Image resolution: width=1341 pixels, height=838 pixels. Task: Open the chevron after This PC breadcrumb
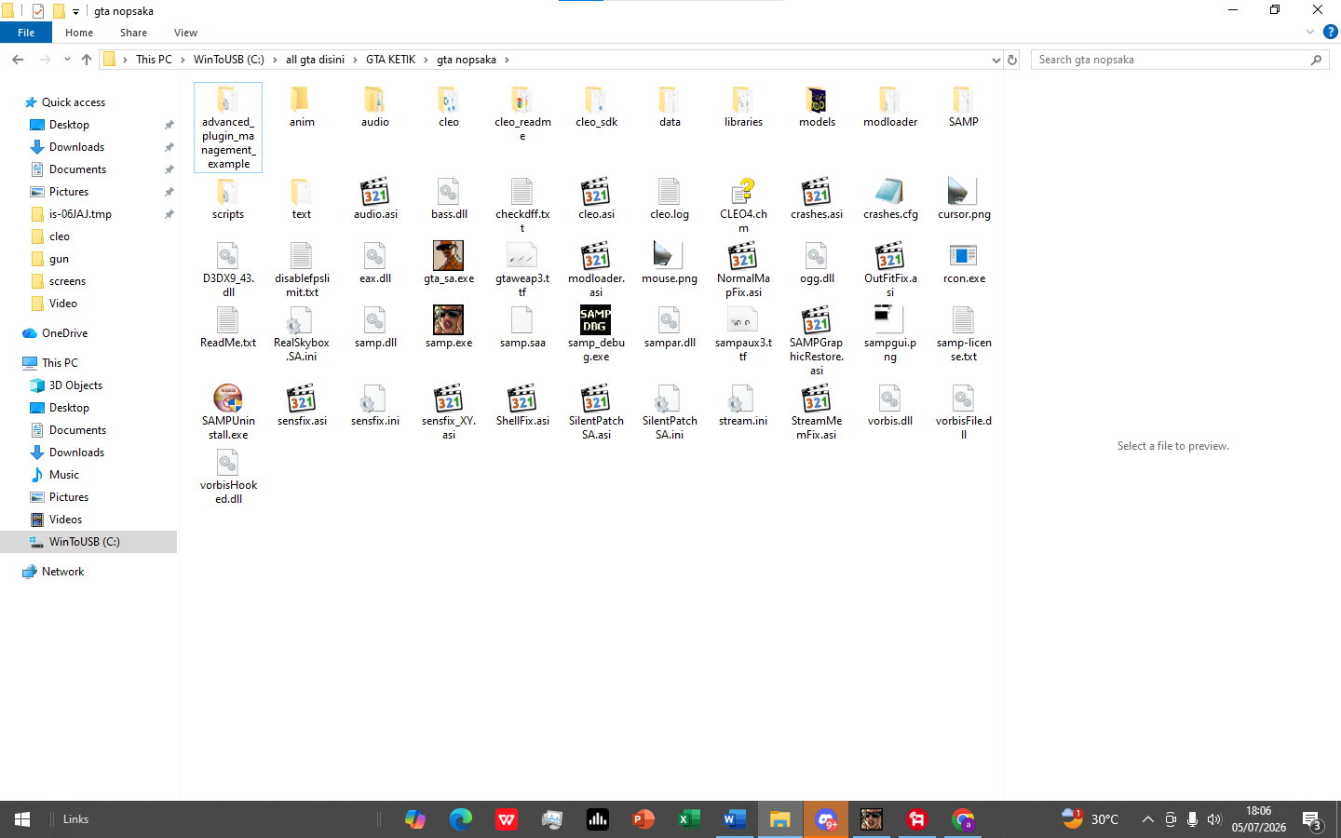(183, 60)
